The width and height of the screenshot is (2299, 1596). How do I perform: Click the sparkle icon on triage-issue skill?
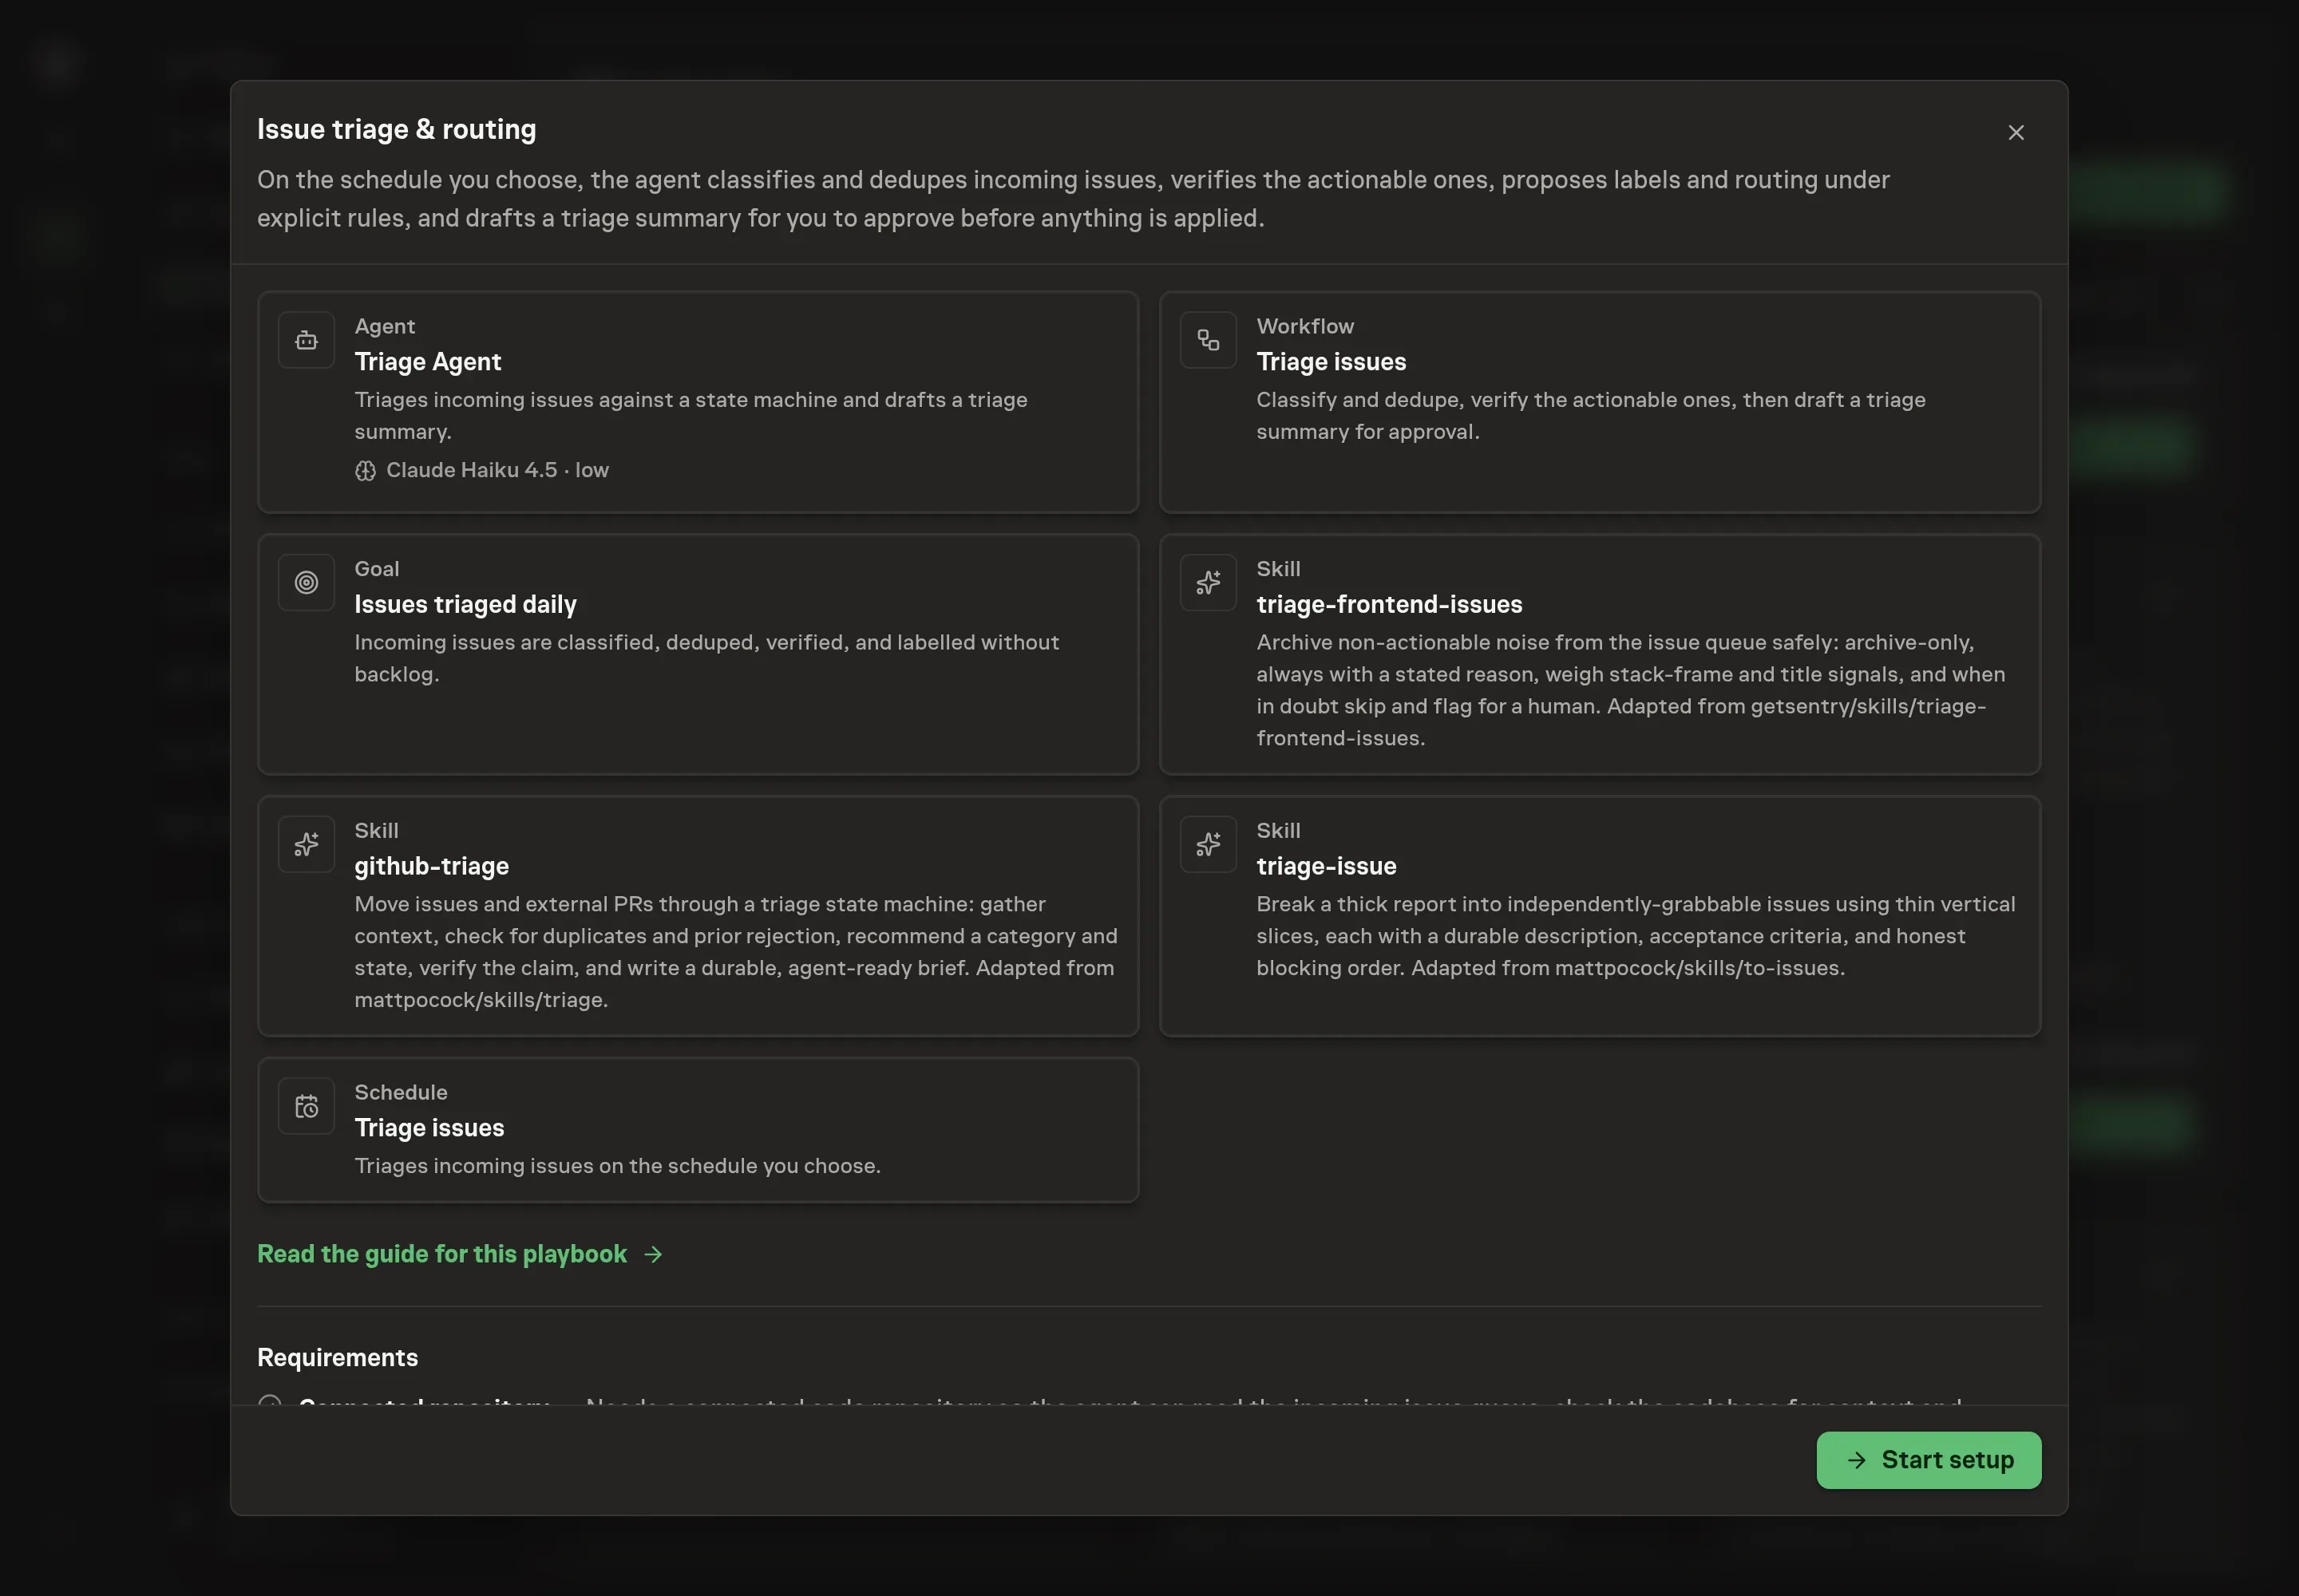click(x=1208, y=844)
